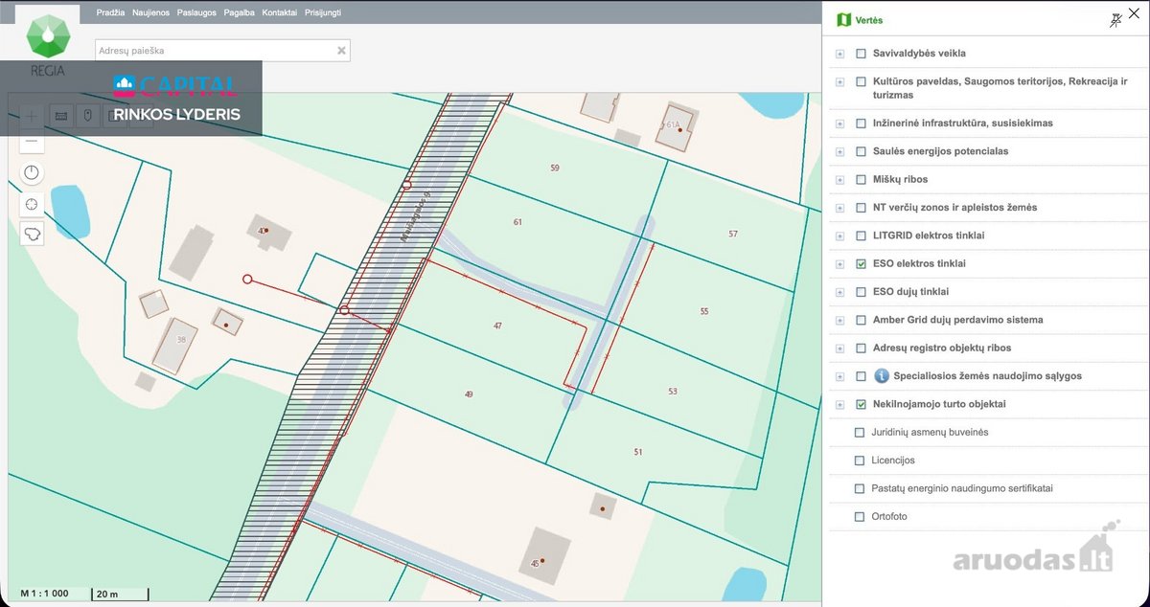Click the Prisijungti login link
This screenshot has height=607, width=1150.
pyautogui.click(x=322, y=13)
